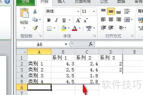Open 剪贴板 group dialog launcher
This screenshot has height=95, width=143.
[x=40, y=36]
